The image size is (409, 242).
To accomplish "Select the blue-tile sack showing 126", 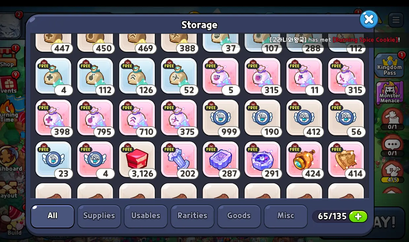I will click(x=137, y=76).
